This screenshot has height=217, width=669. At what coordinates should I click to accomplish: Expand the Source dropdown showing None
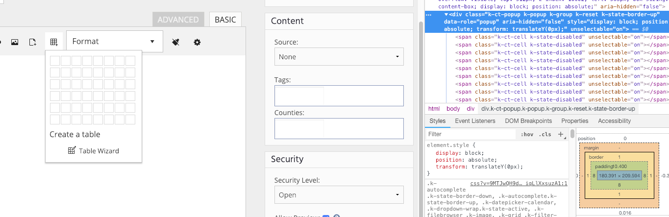[x=339, y=57]
